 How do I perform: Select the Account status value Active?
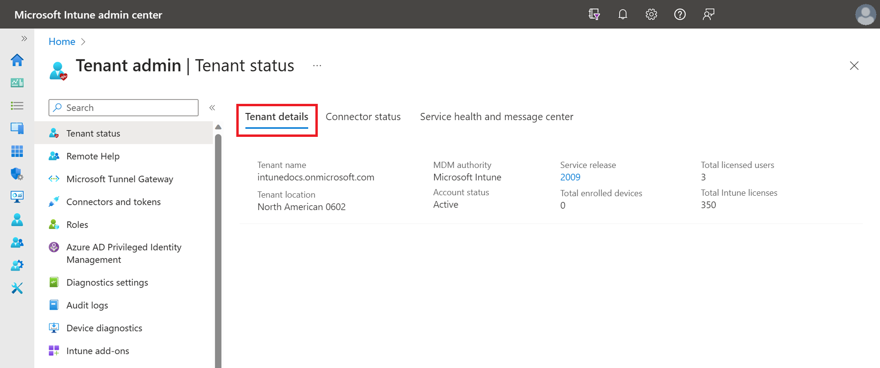446,204
